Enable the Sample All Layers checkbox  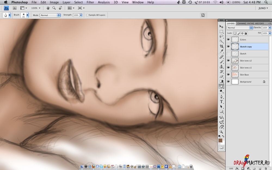[87, 15]
